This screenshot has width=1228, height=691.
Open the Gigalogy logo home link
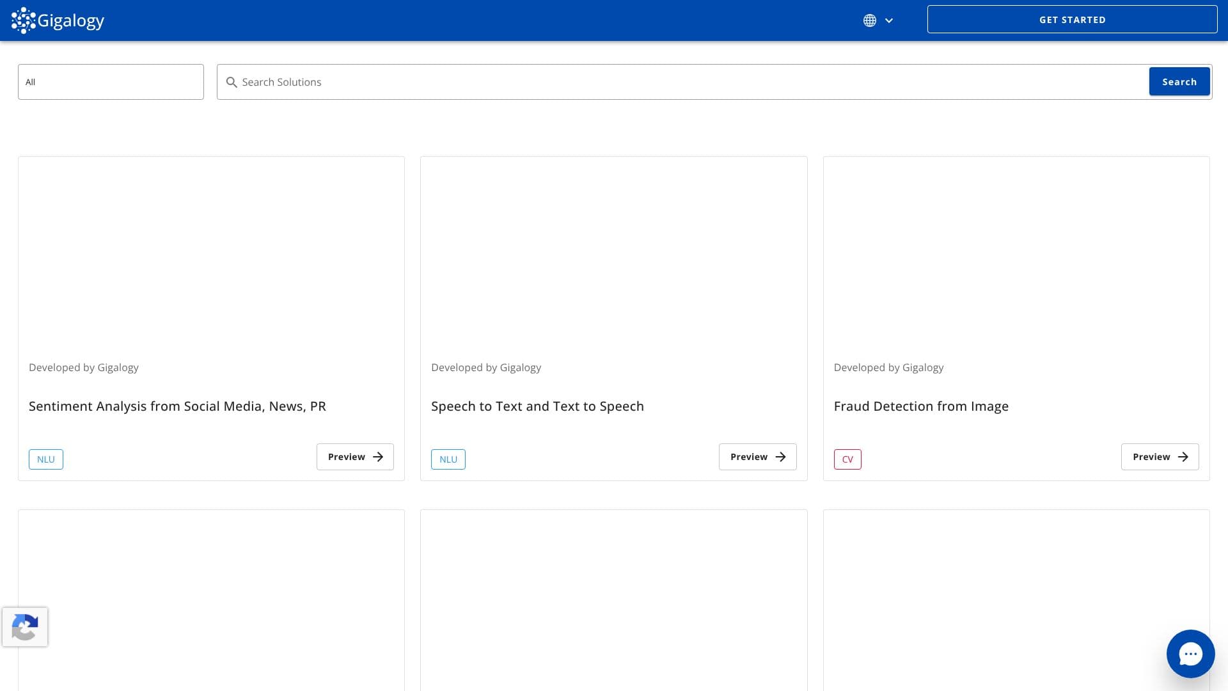point(58,20)
